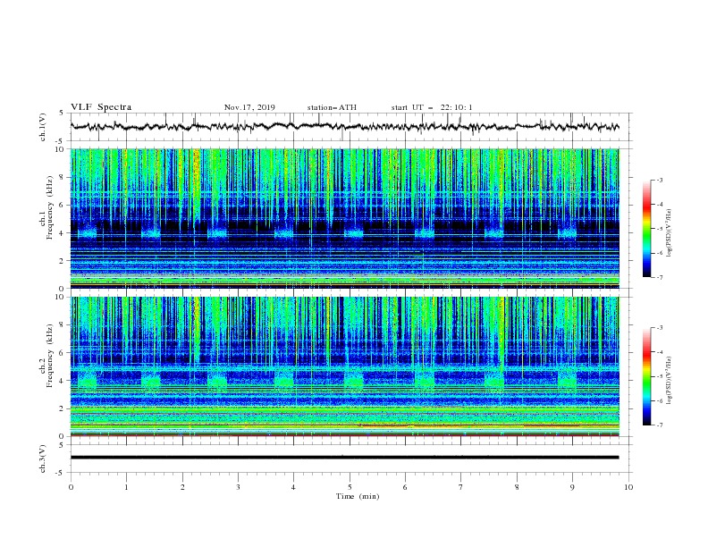The width and height of the screenshot is (708, 547).
Task: Click time axis tick label "1"
Action: click(x=127, y=487)
